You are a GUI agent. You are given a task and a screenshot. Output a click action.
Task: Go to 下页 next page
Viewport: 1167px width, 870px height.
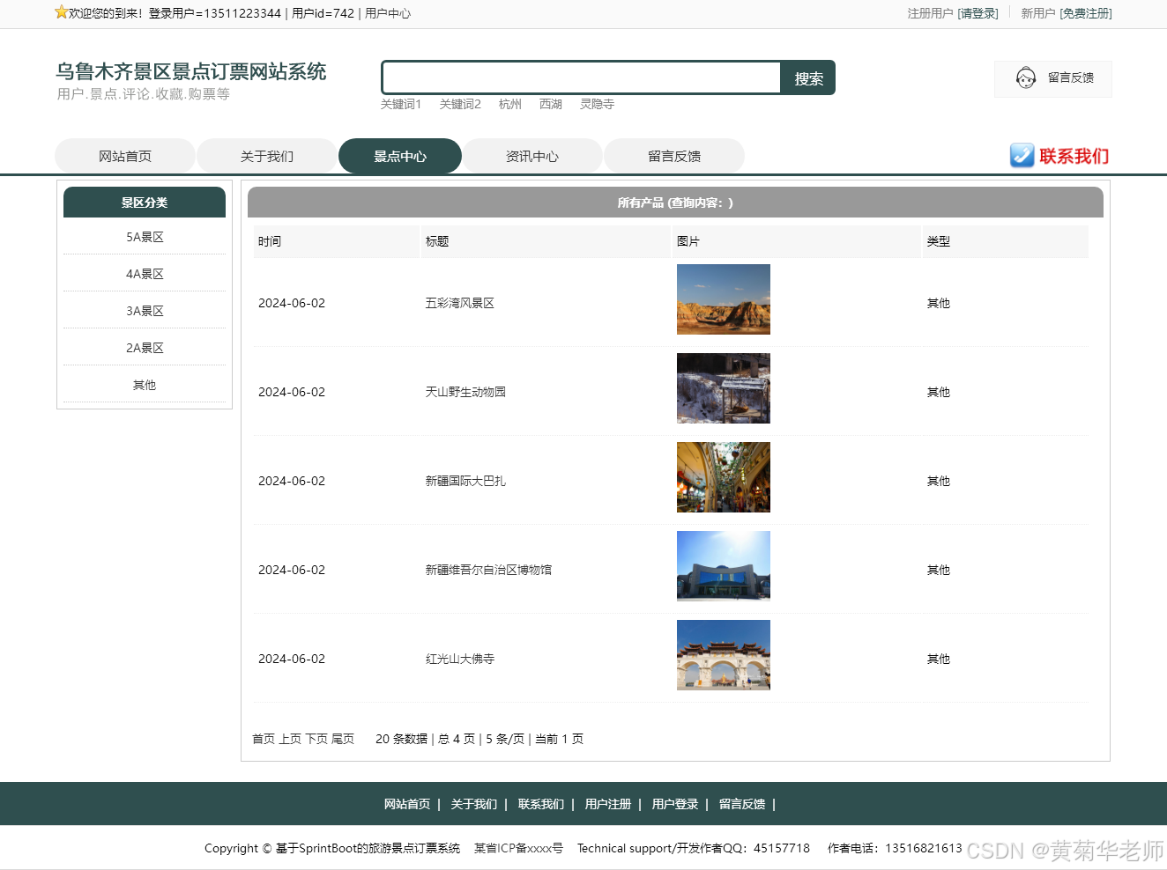[x=316, y=739]
